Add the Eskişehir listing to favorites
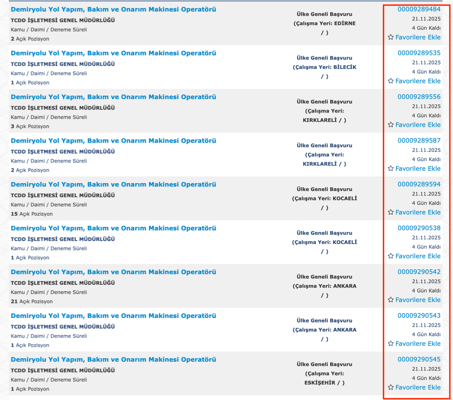Image resolution: width=453 pixels, height=400 pixels. (x=391, y=388)
